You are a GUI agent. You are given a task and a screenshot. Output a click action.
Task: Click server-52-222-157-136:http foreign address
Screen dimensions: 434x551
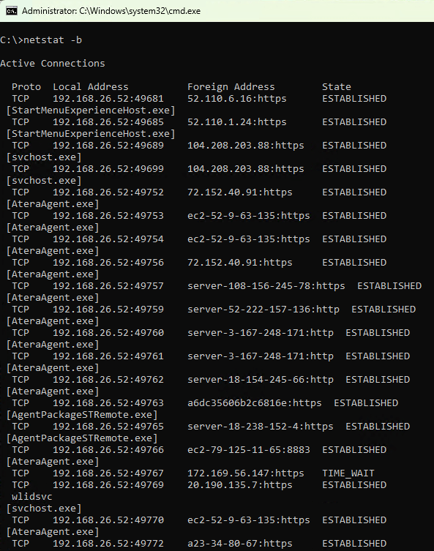coord(263,310)
